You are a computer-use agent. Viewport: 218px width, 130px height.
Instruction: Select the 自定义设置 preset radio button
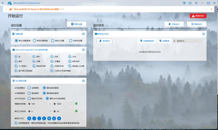(52, 40)
